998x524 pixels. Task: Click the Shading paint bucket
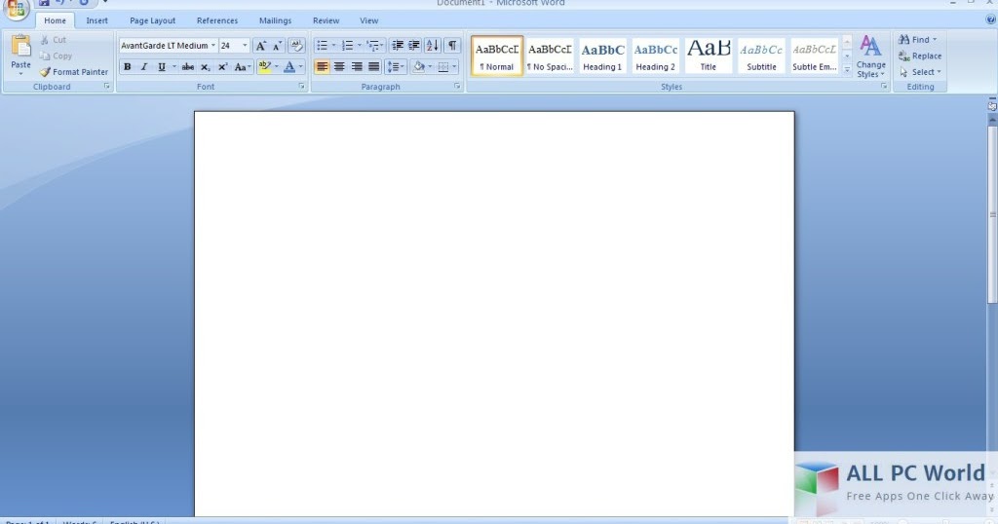[x=419, y=67]
